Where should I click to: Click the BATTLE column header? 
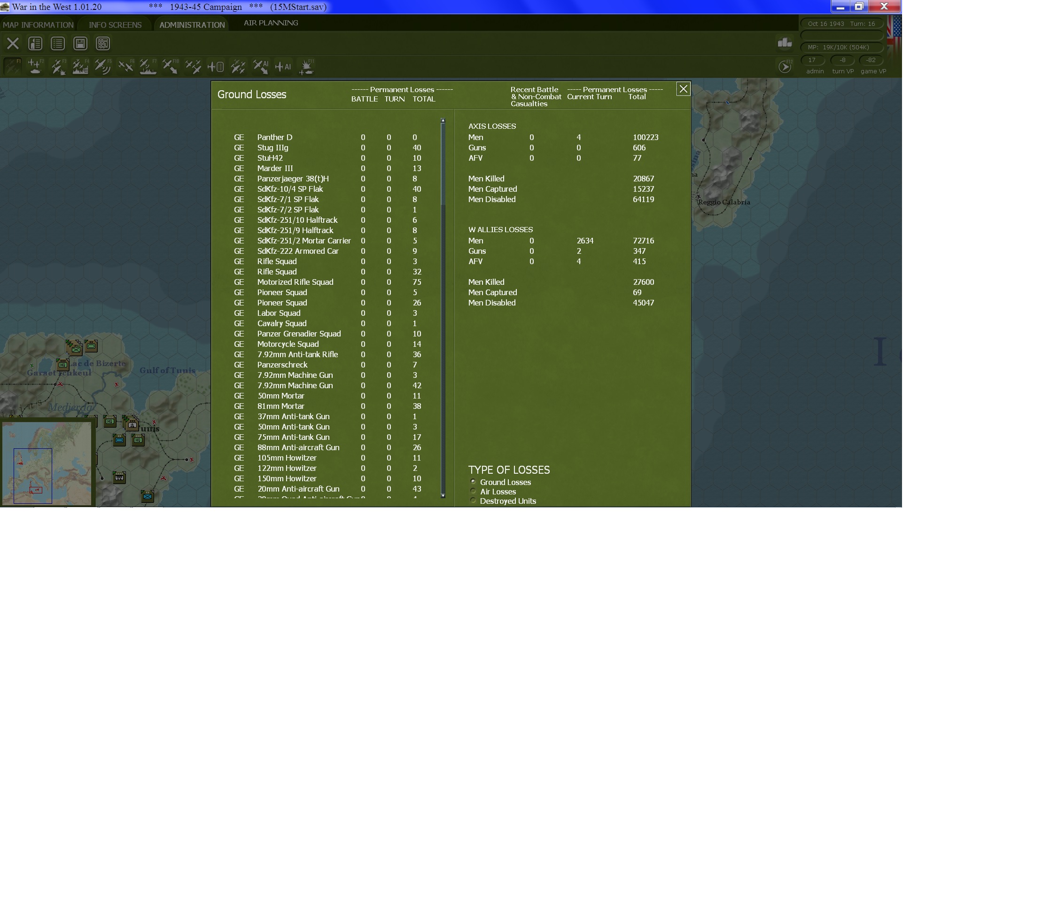pyautogui.click(x=365, y=99)
